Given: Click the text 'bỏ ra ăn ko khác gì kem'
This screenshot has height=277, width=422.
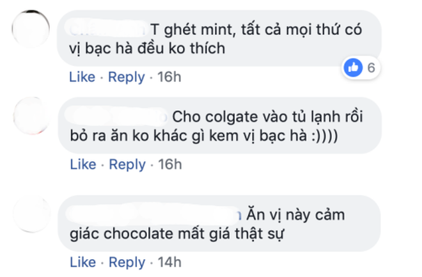Looking at the screenshot, I should click(x=155, y=136).
